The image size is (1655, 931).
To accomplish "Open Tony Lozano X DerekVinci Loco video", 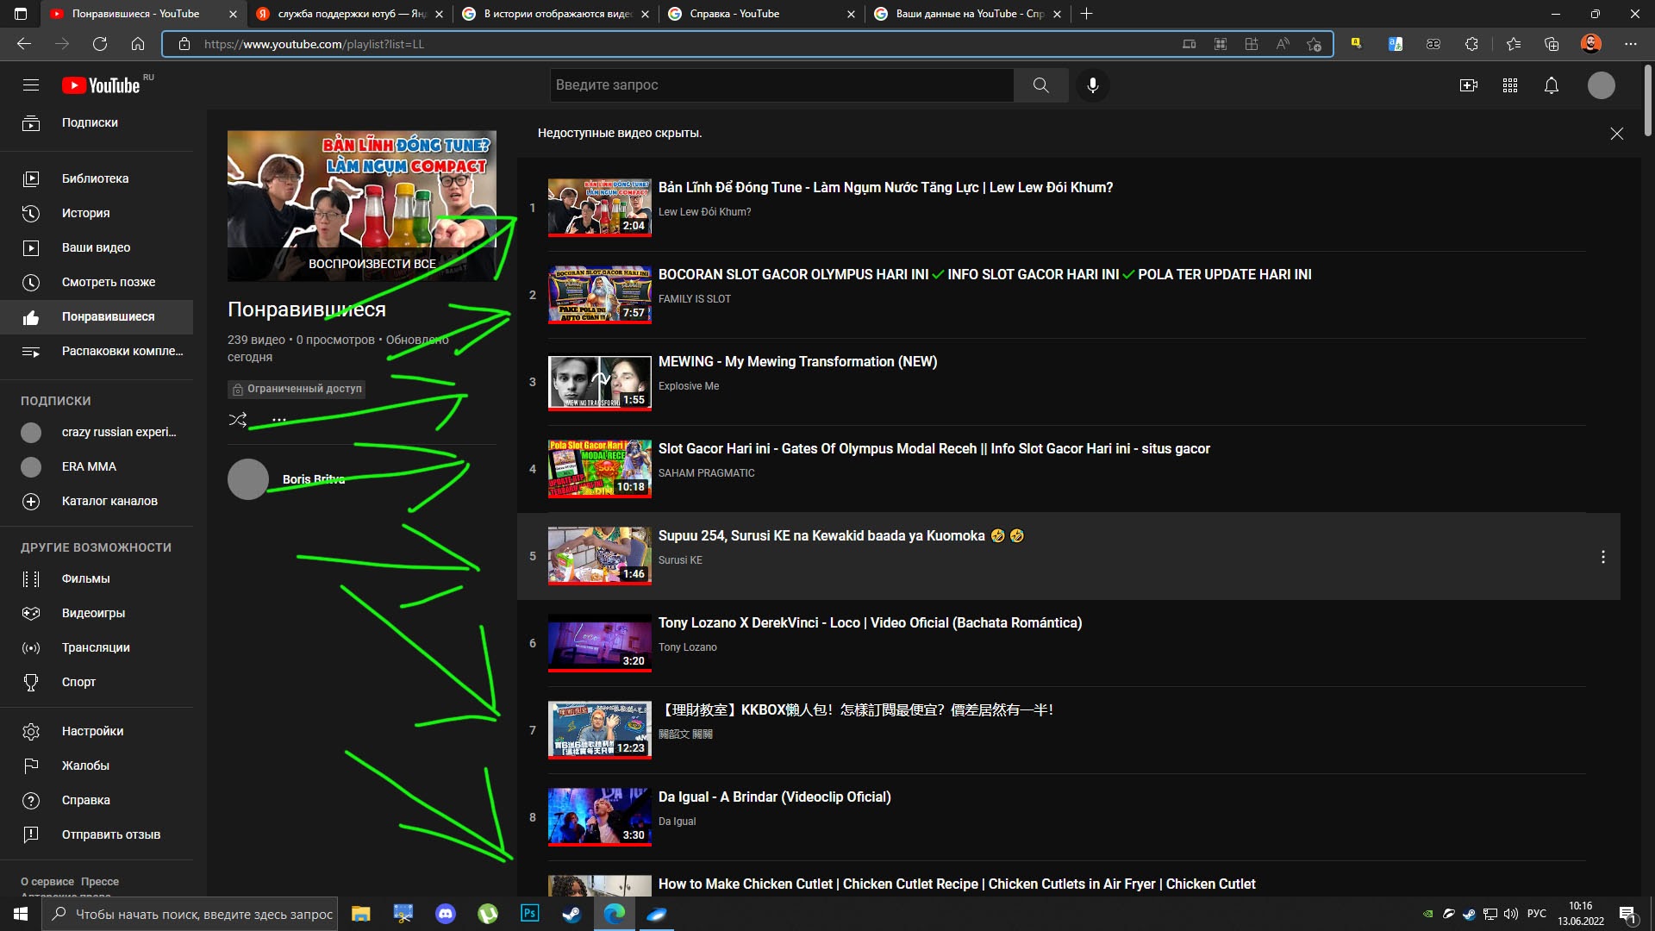I will [x=870, y=623].
